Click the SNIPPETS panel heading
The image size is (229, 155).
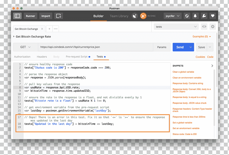click(178, 66)
